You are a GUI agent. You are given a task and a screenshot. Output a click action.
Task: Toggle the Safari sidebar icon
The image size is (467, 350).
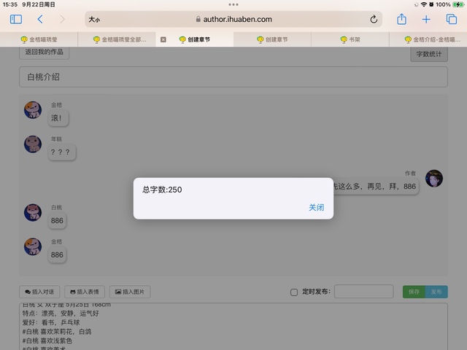point(16,20)
